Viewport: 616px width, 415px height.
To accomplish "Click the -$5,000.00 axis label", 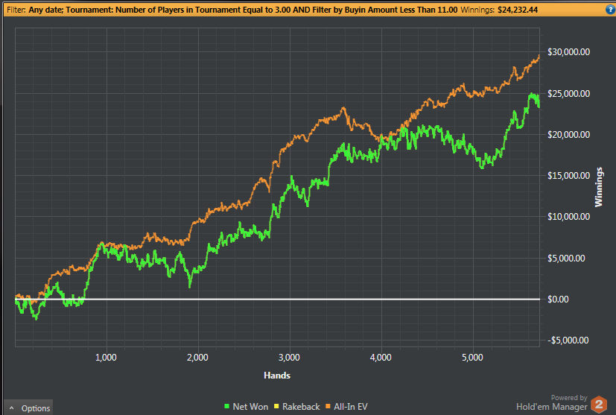I will [x=568, y=340].
